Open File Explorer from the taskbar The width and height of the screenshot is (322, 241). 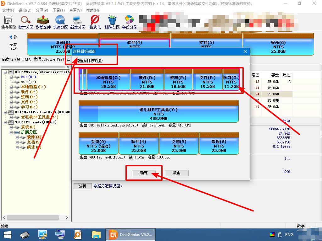[96, 235]
